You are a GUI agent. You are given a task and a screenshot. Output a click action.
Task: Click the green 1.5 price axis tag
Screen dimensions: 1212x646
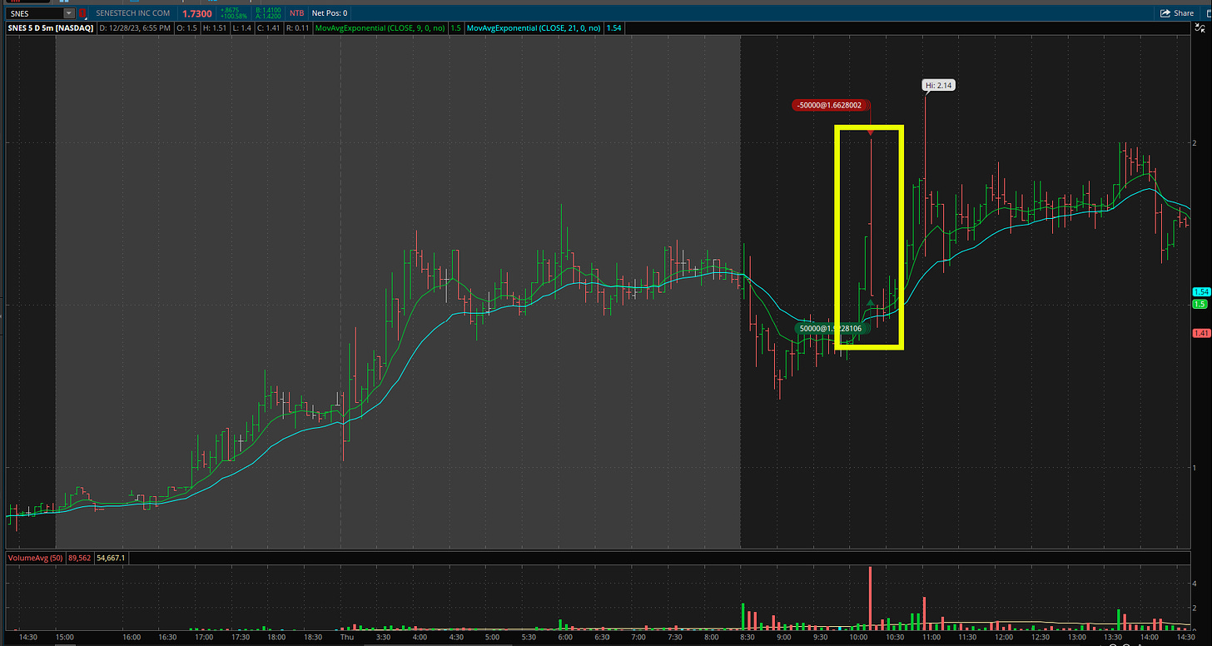coord(1200,304)
